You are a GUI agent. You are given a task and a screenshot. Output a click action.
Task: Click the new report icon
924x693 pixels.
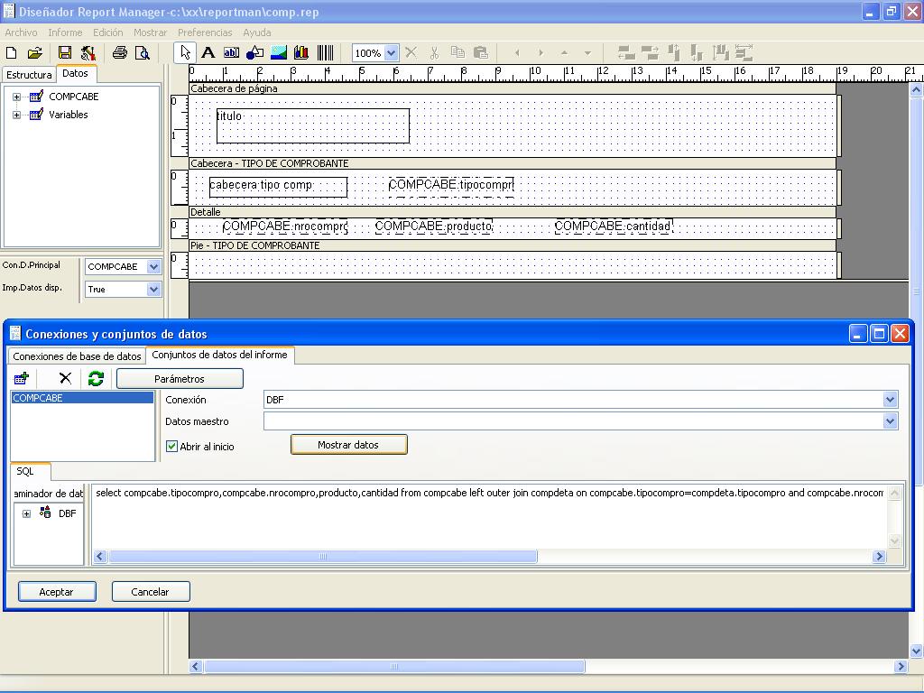pos(12,53)
